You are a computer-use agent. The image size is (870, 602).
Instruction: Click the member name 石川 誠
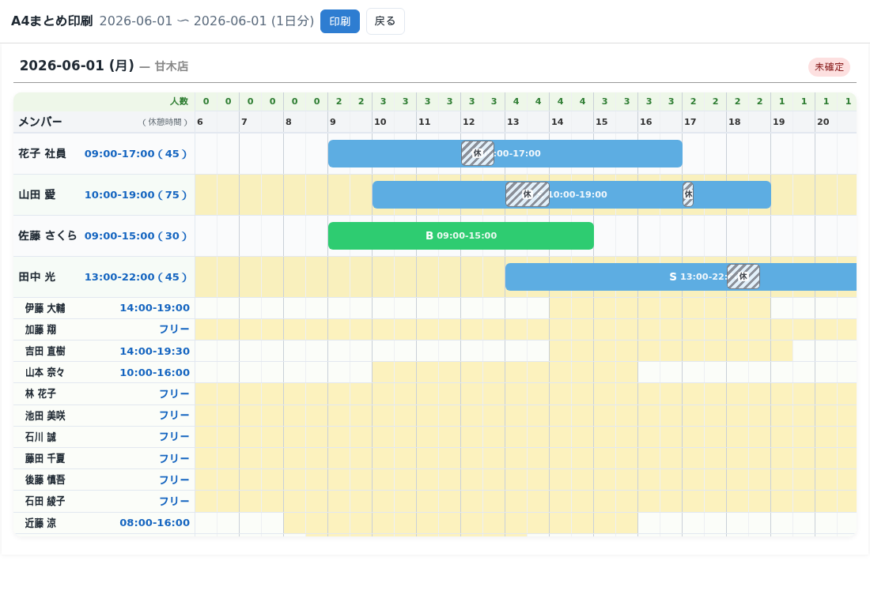pos(40,437)
